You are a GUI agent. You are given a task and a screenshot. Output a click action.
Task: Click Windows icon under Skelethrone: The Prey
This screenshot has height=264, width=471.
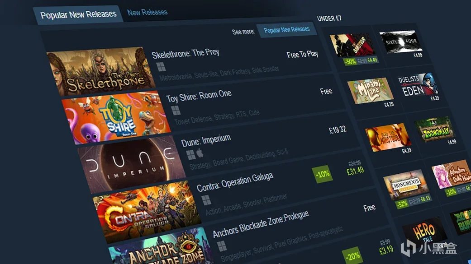pyautogui.click(x=161, y=67)
